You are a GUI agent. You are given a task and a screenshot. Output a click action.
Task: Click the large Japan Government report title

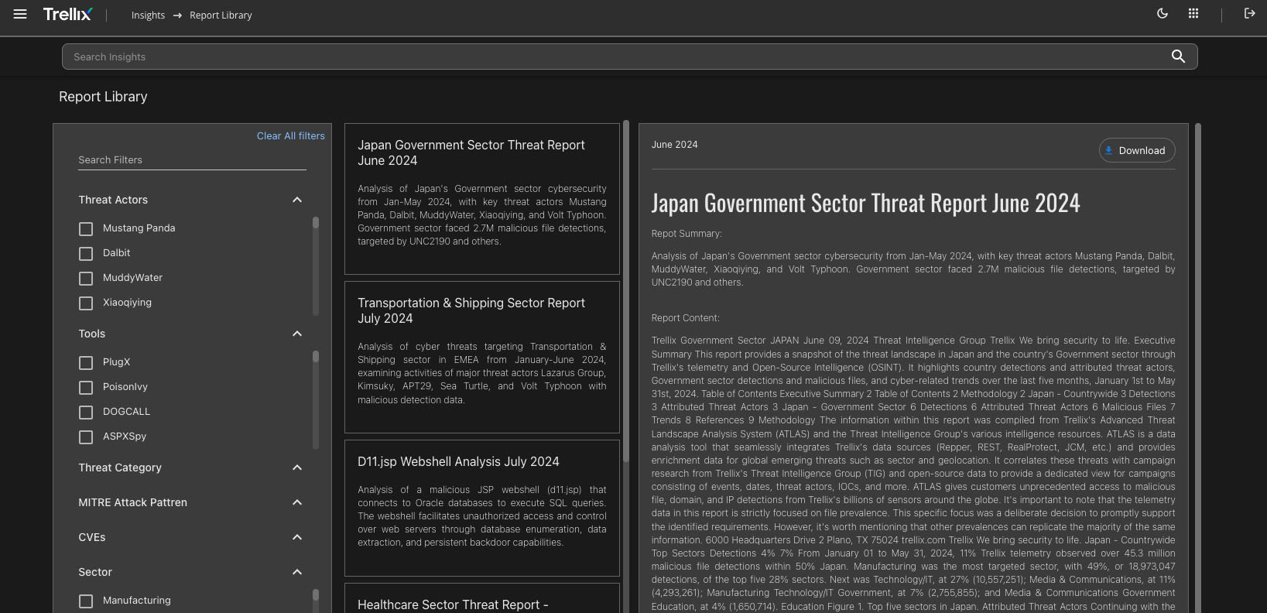click(865, 203)
